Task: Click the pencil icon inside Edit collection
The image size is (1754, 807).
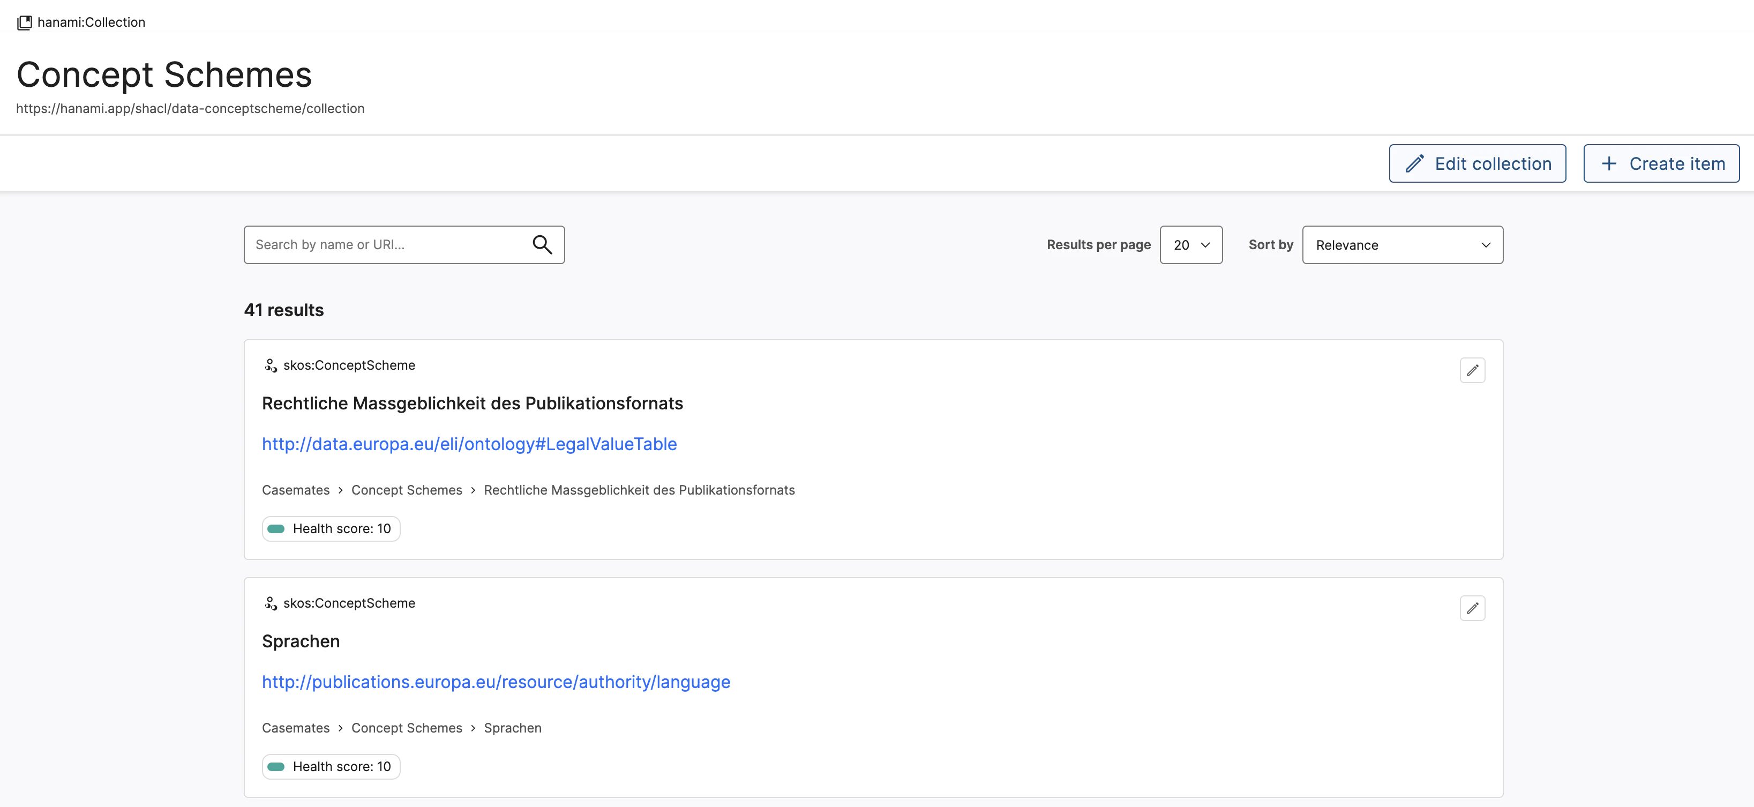Action: (1414, 163)
